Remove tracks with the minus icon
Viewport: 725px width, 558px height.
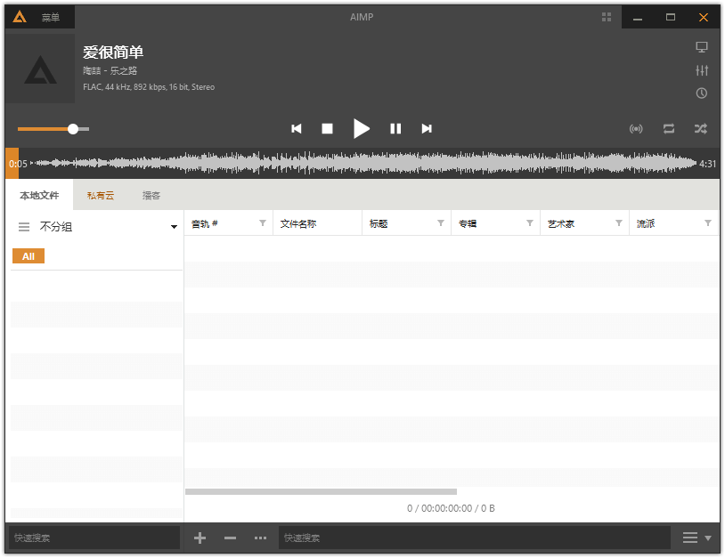click(230, 538)
